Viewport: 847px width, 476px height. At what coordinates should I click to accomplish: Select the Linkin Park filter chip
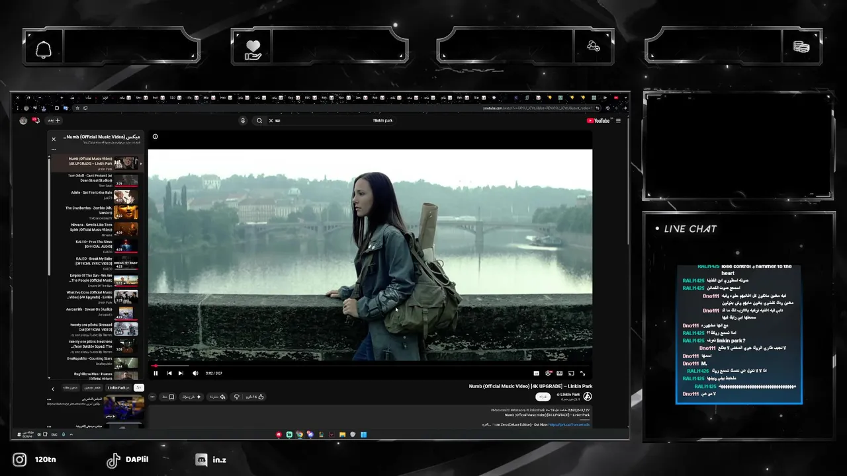click(x=117, y=387)
